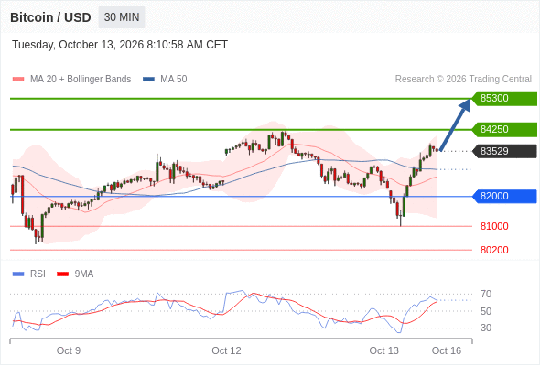Click the RSI legend label

click(38, 274)
